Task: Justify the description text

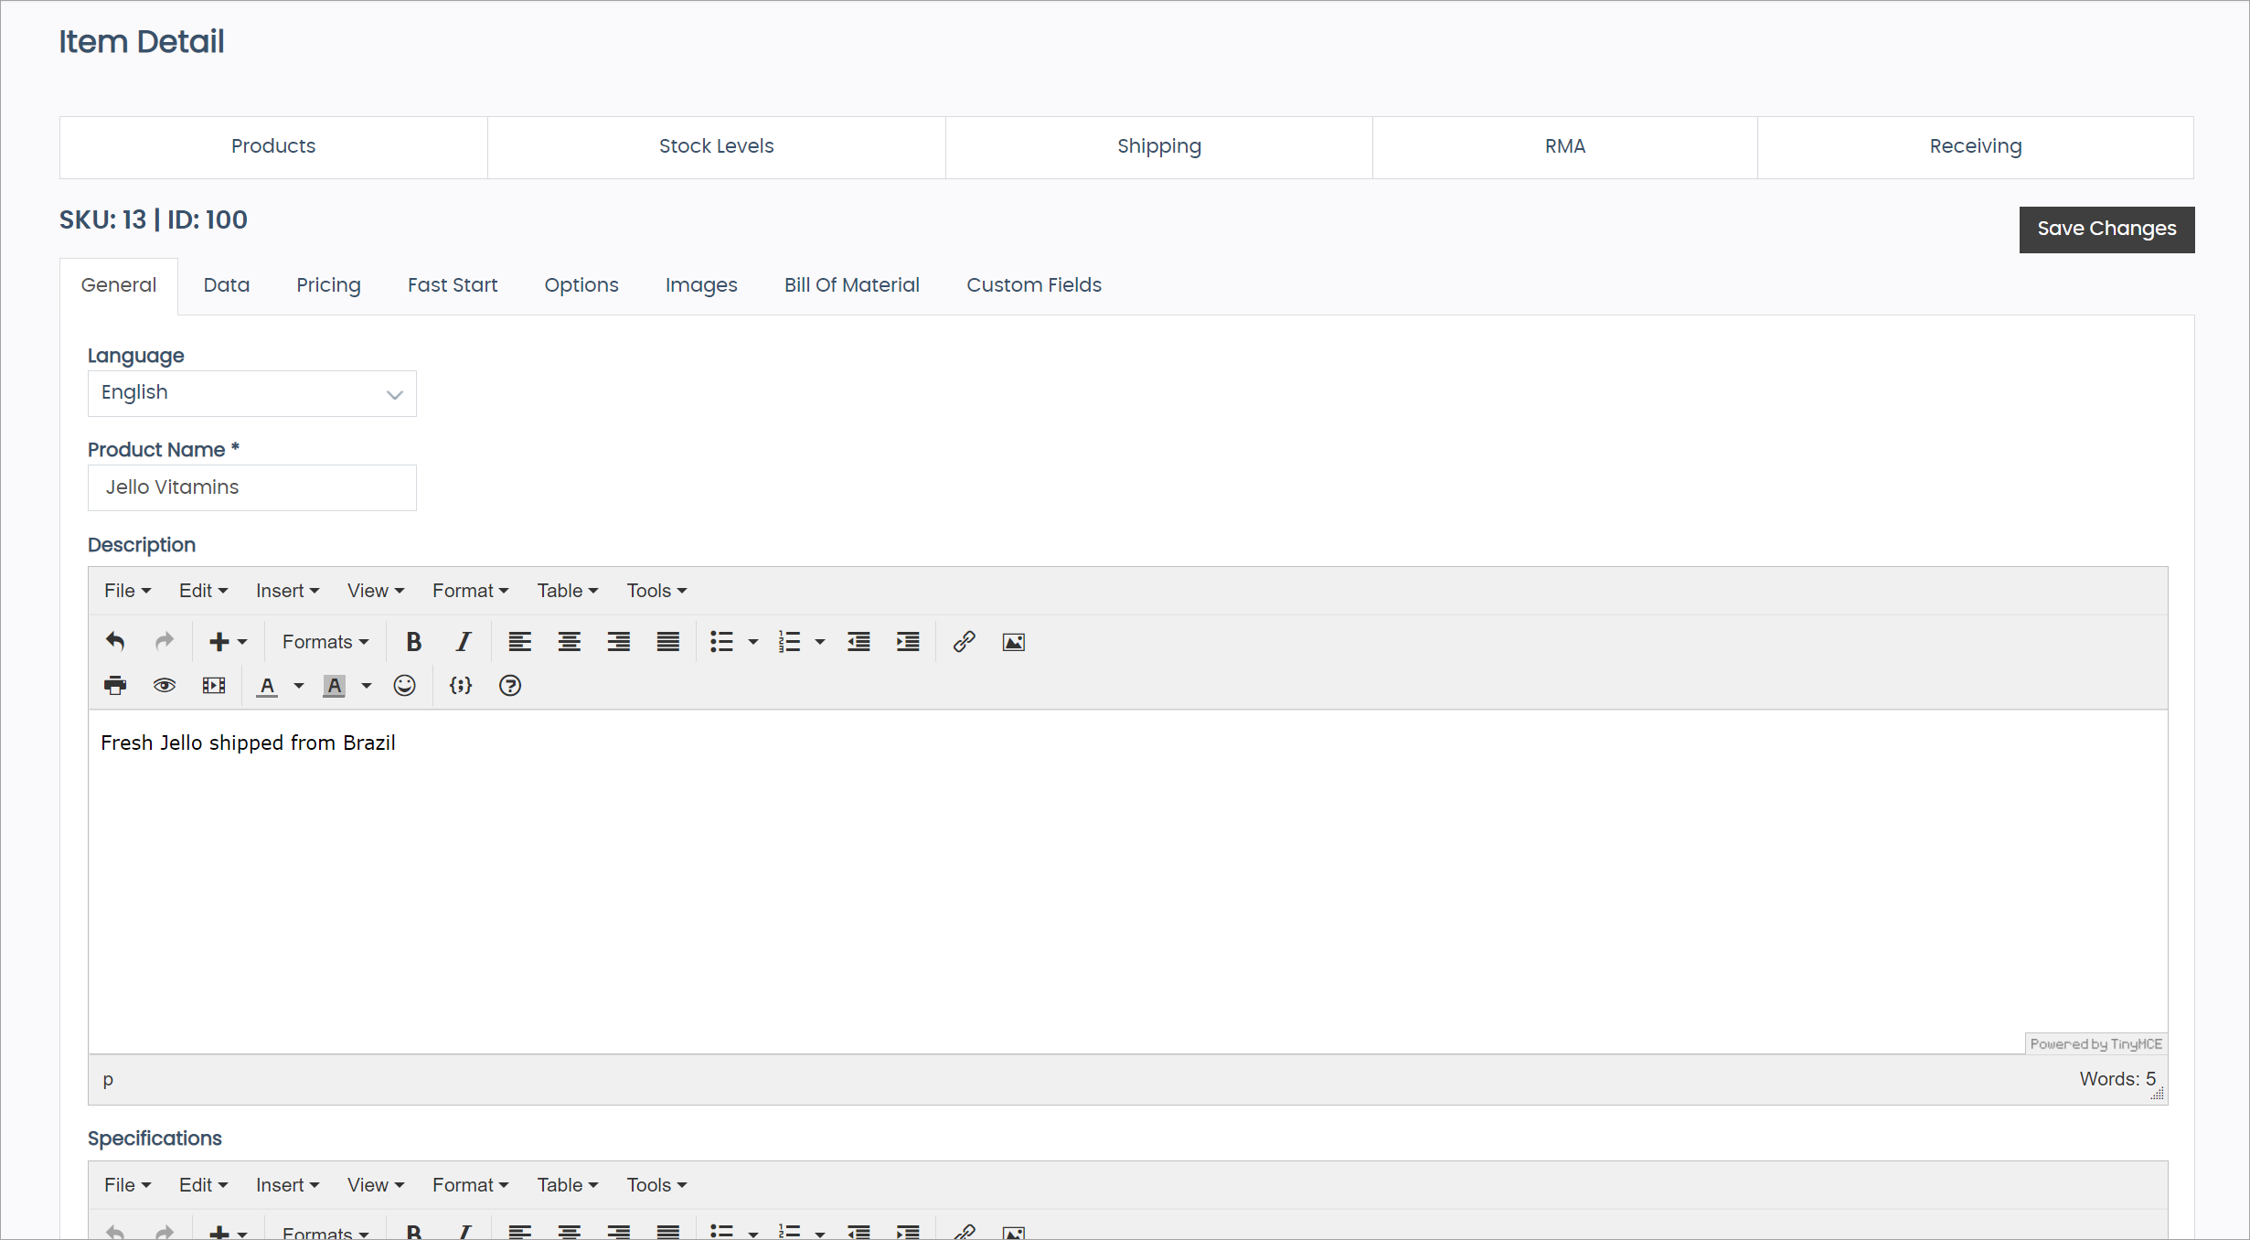Action: [667, 642]
